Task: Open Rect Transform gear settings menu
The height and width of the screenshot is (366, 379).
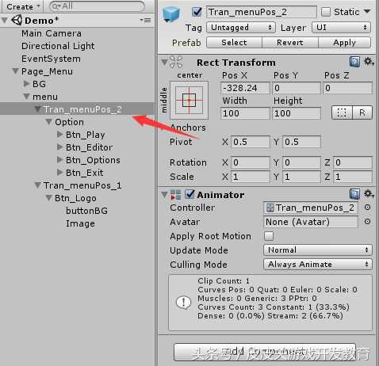Action: [369, 62]
